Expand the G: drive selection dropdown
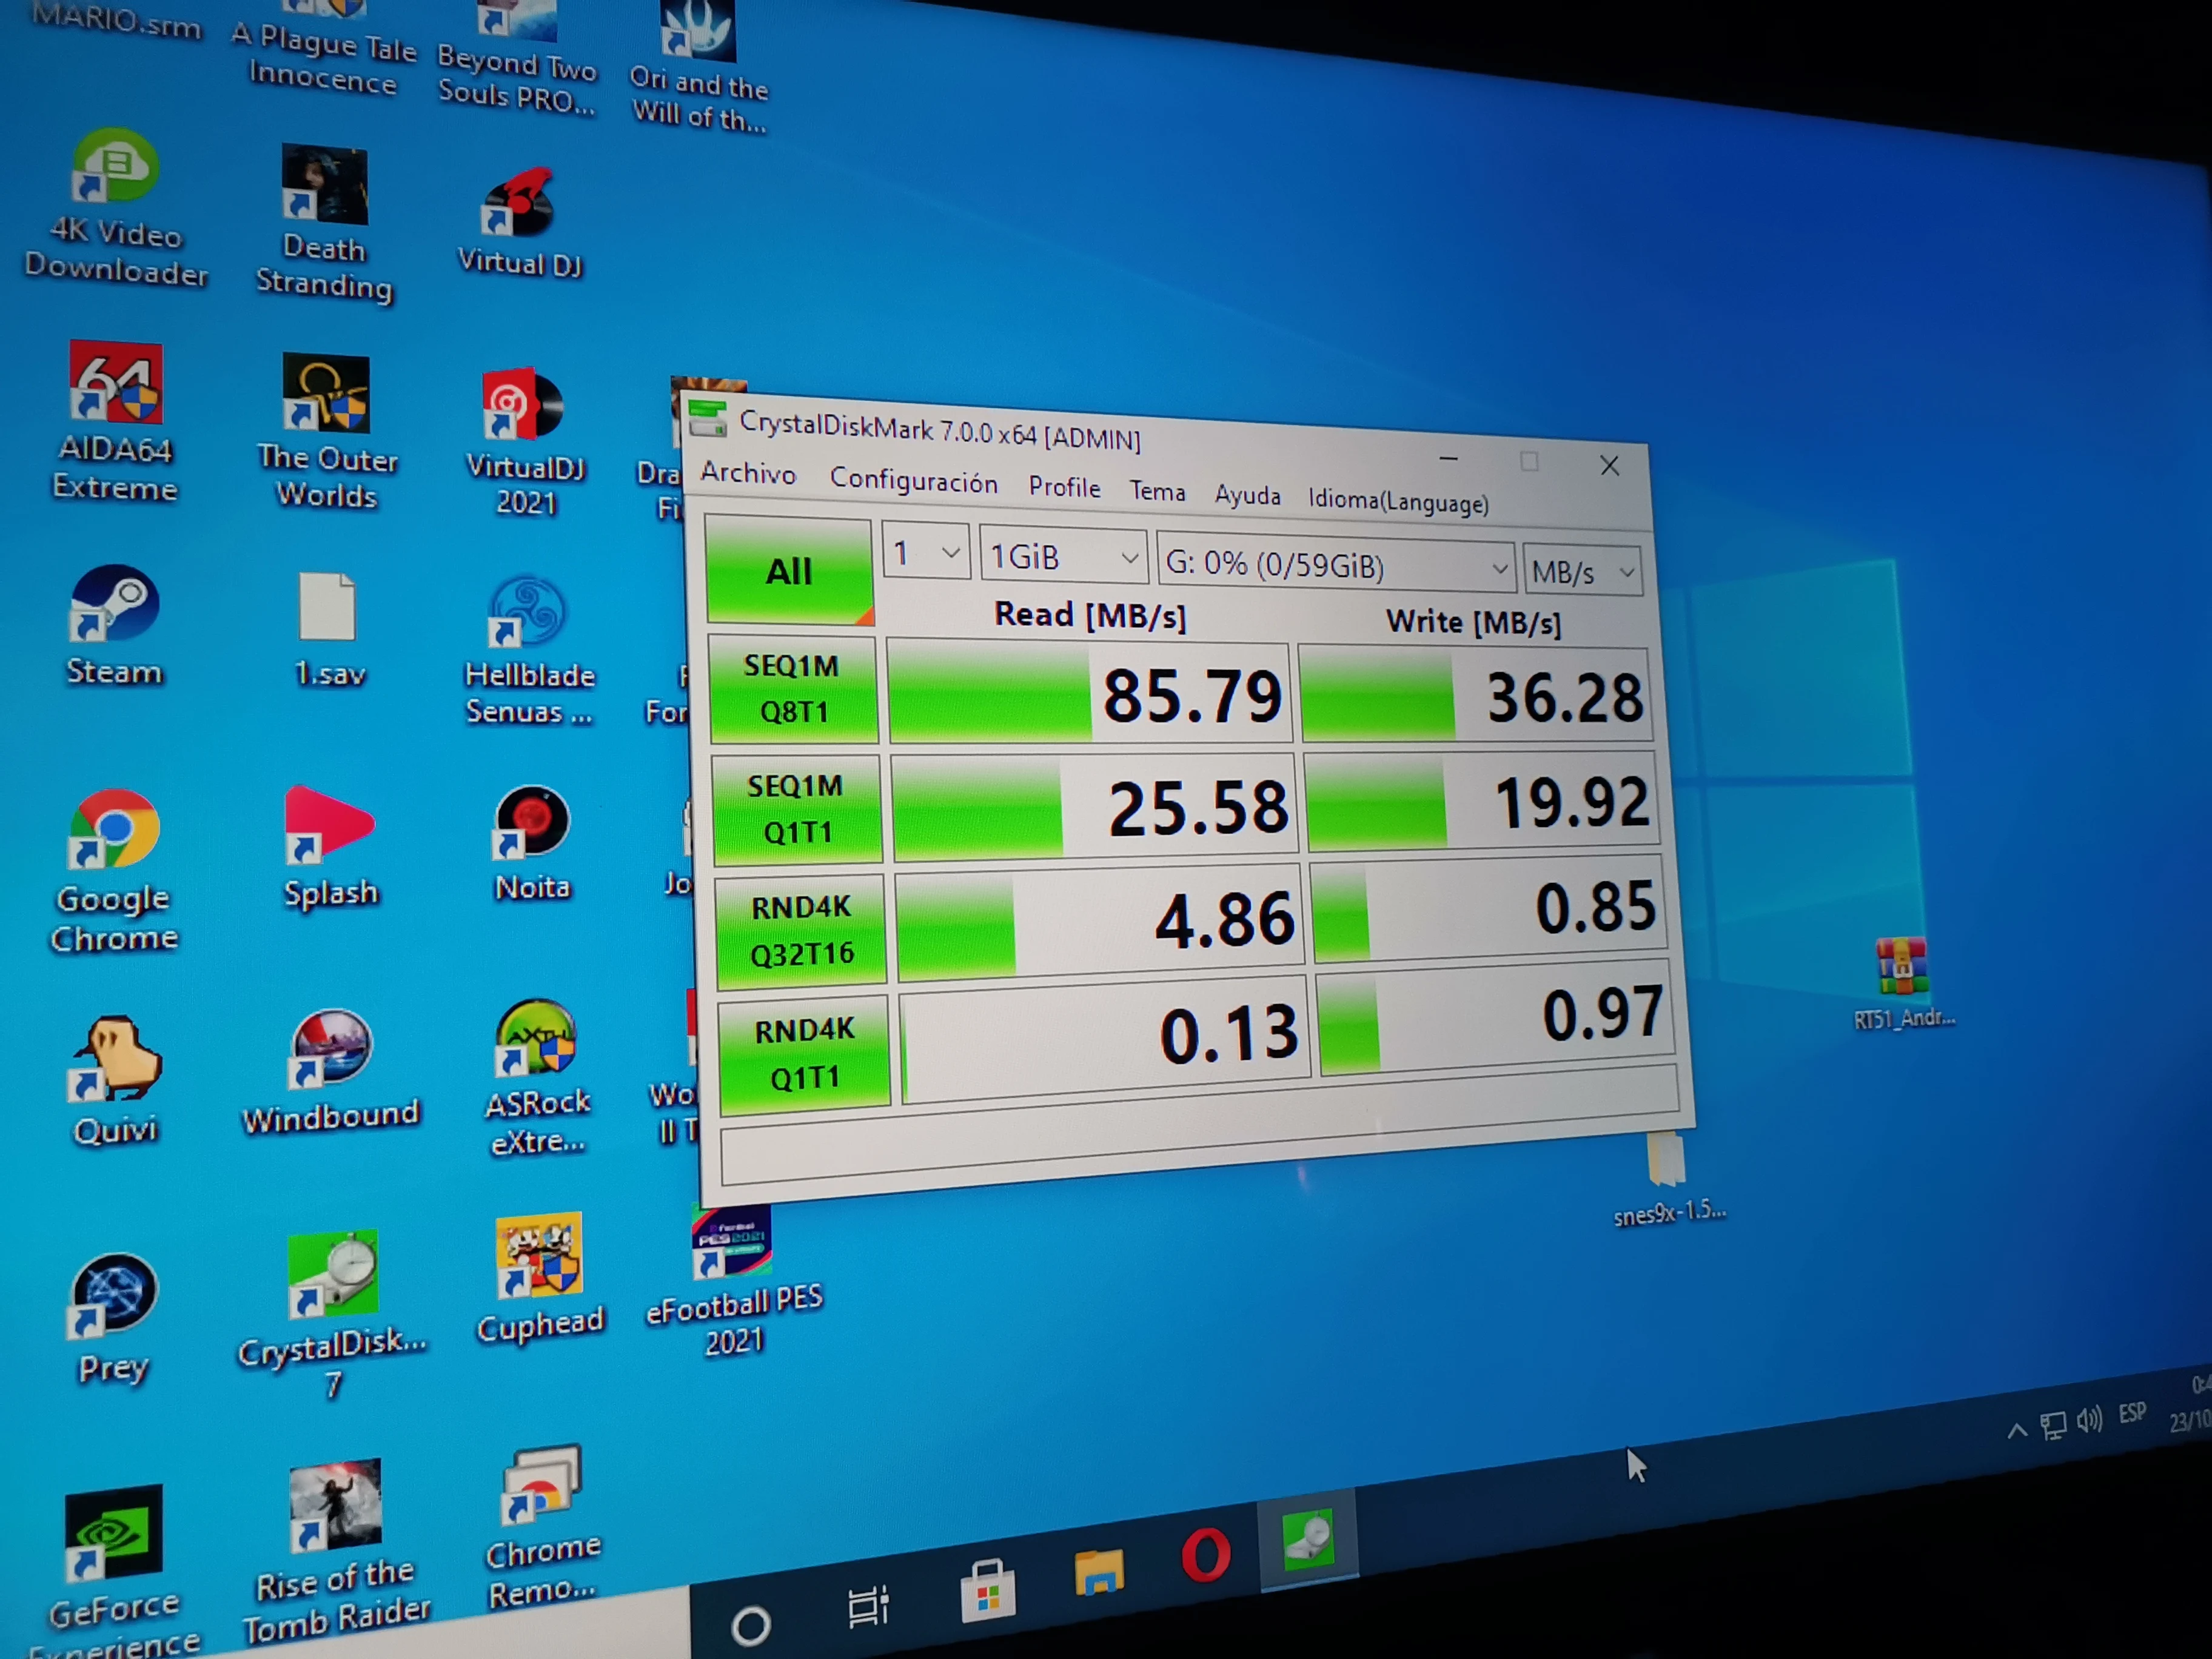This screenshot has width=2212, height=1659. click(1336, 566)
